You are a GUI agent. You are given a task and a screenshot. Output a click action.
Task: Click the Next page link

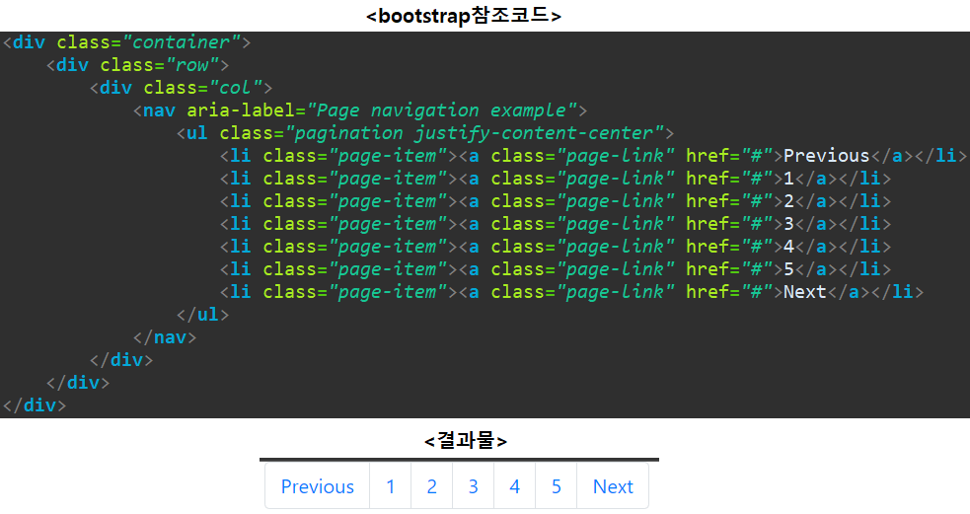click(613, 486)
